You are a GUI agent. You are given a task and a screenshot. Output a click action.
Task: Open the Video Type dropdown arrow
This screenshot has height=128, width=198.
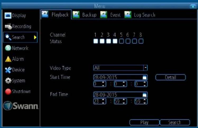pos(145,68)
